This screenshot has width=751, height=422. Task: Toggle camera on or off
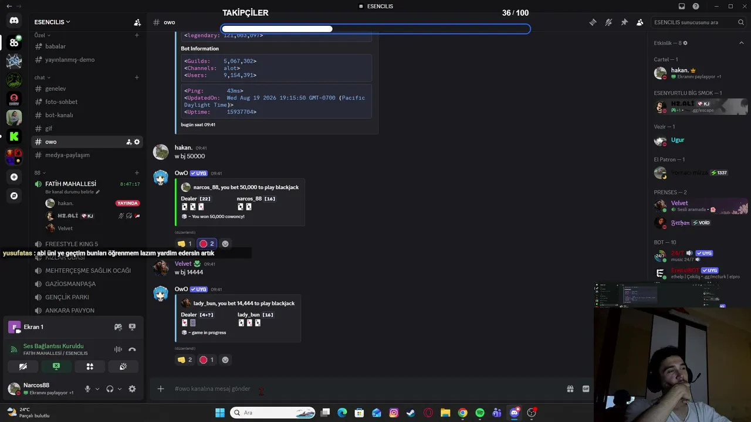23,366
